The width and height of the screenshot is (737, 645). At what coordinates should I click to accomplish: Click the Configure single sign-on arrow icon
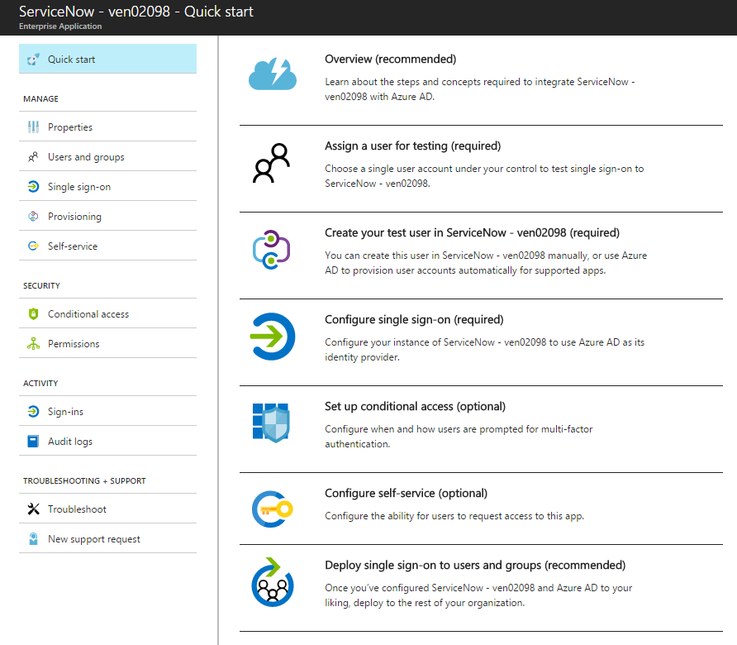click(x=272, y=337)
